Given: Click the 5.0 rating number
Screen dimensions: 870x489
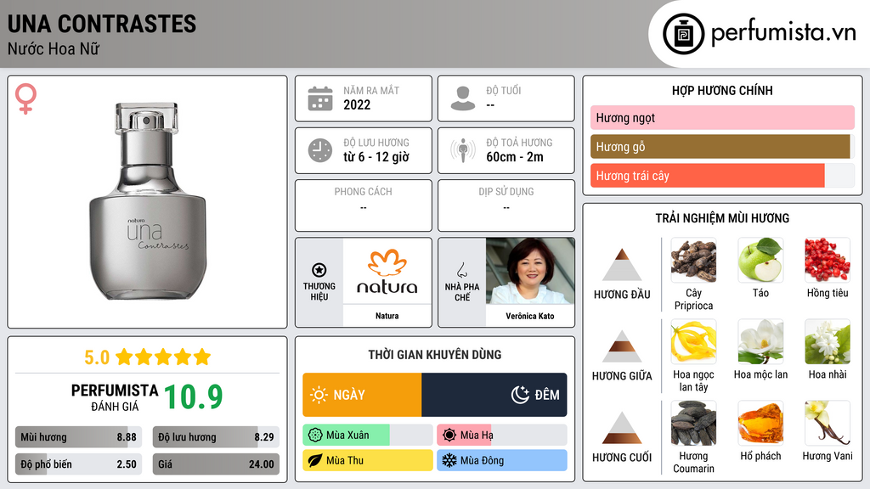Looking at the screenshot, I should [97, 357].
